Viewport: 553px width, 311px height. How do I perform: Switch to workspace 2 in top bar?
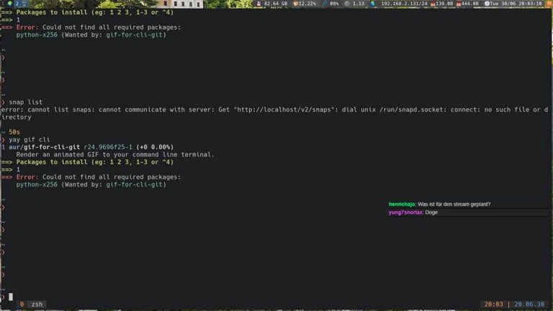point(17,4)
